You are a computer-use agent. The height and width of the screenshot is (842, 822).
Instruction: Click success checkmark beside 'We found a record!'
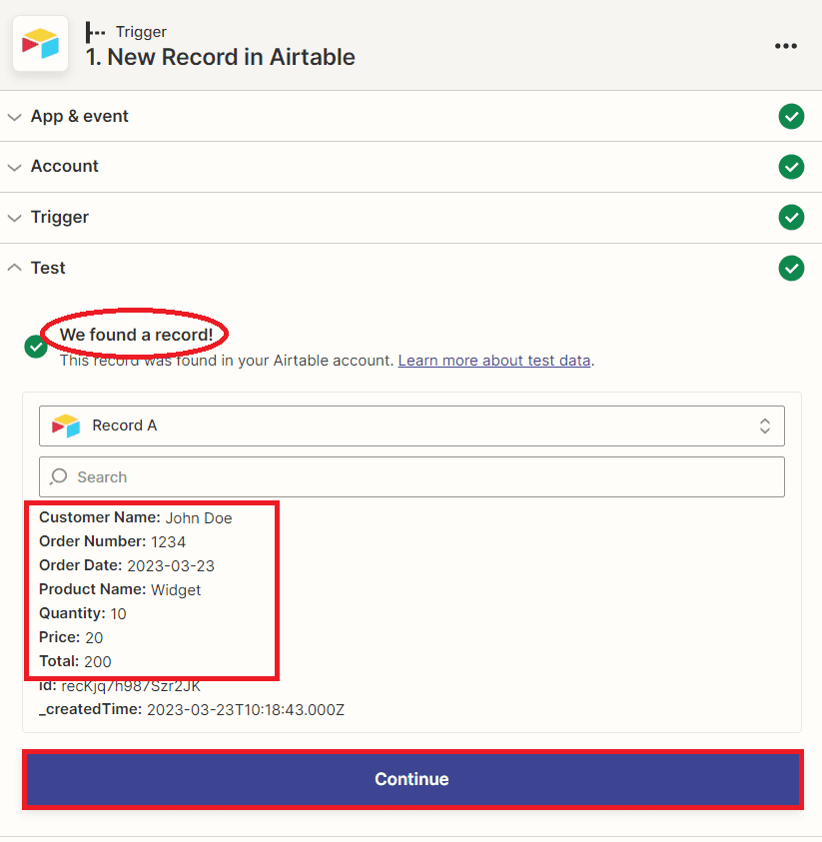pos(36,346)
